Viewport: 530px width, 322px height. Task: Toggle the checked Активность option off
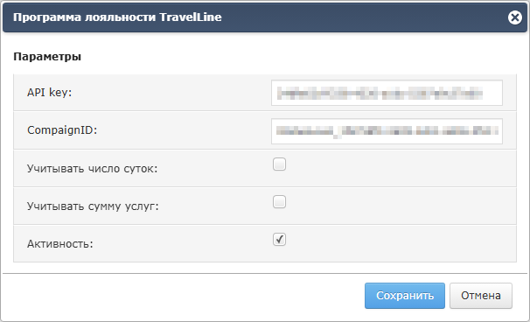point(279,240)
